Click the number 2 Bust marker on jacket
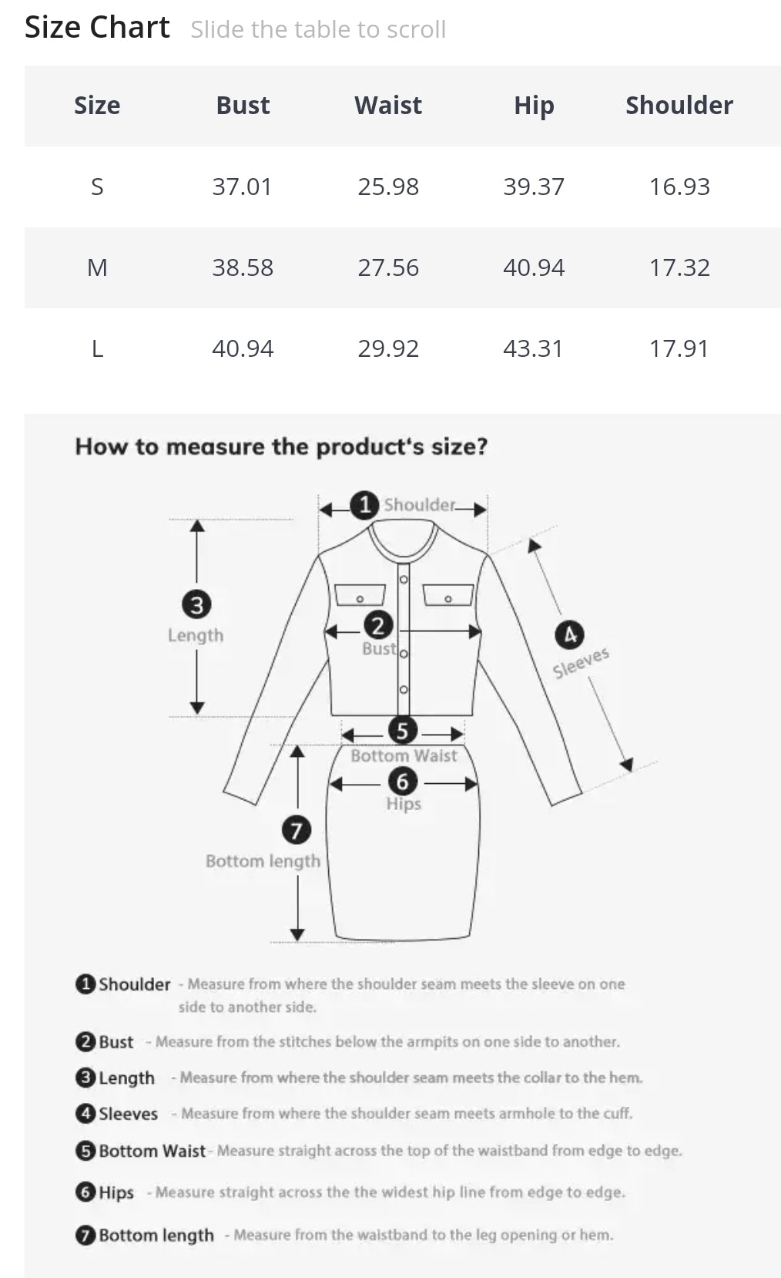The height and width of the screenshot is (1278, 781). [378, 624]
